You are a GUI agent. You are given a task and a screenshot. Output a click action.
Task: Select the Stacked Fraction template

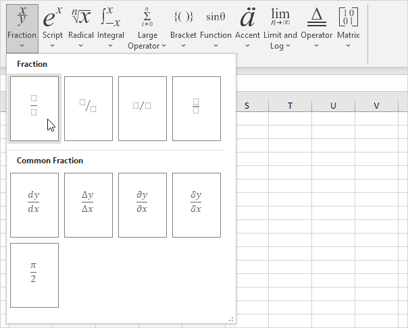[34, 108]
